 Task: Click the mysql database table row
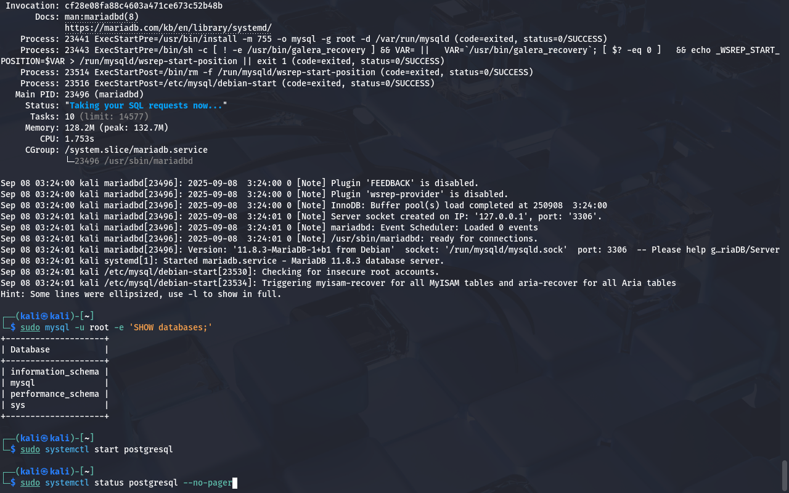[55, 383]
